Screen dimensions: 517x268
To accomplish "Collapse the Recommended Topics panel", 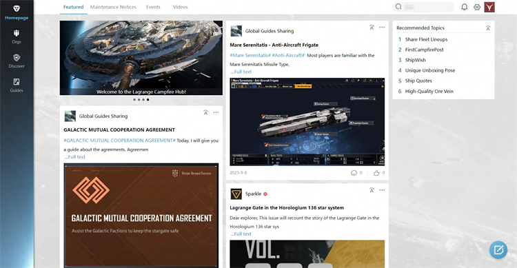I will (x=488, y=28).
